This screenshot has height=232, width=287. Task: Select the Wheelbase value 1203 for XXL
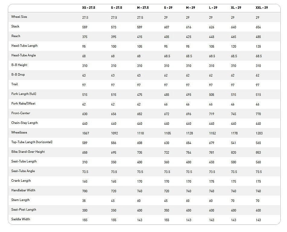click(x=259, y=133)
